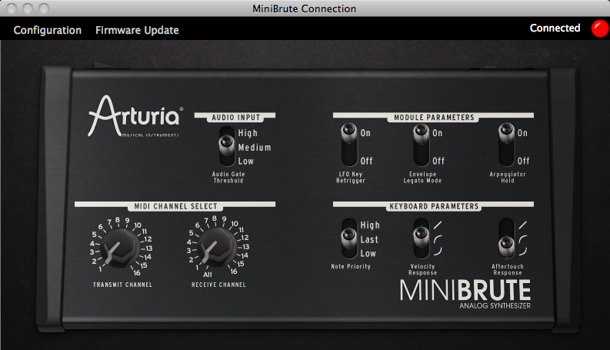Toggle the Aftertouch Response switch
This screenshot has width=610, height=350.
(x=506, y=238)
